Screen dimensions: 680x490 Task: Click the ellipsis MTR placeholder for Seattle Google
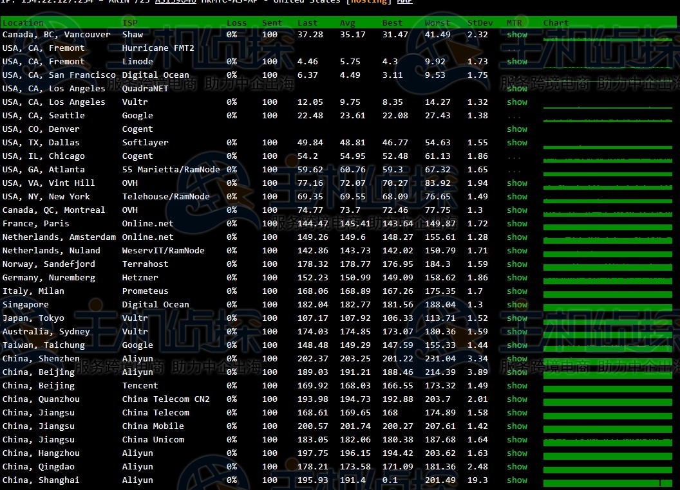click(x=514, y=116)
